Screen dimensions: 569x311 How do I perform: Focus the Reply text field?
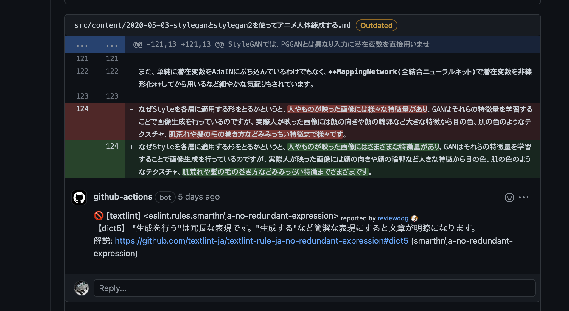pyautogui.click(x=314, y=288)
